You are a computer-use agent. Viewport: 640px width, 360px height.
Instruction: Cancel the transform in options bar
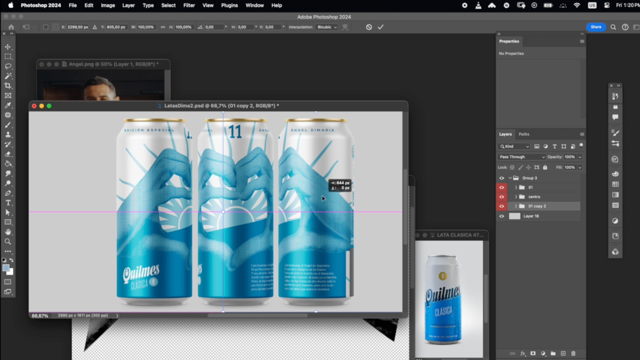[x=369, y=27]
